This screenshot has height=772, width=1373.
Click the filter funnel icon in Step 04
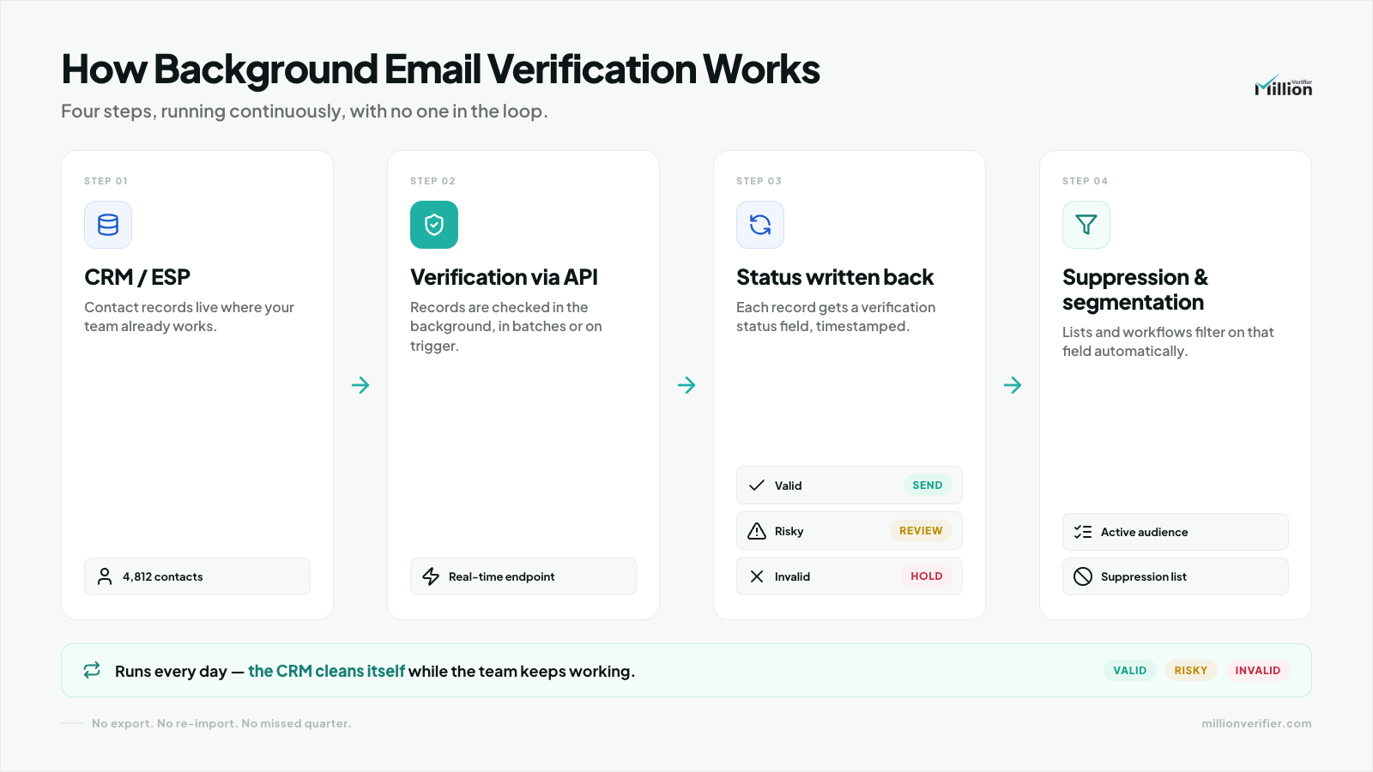click(1086, 225)
